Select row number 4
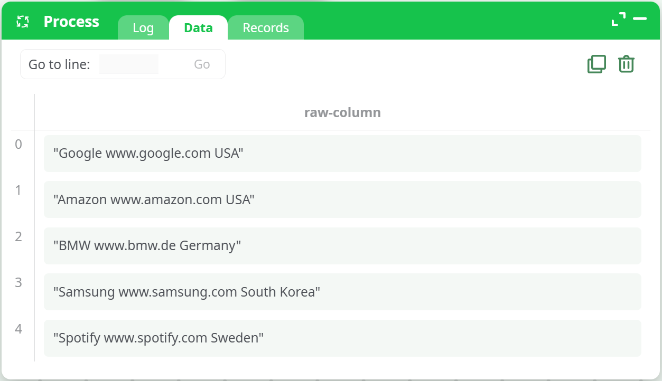Image resolution: width=662 pixels, height=381 pixels. coord(18,329)
